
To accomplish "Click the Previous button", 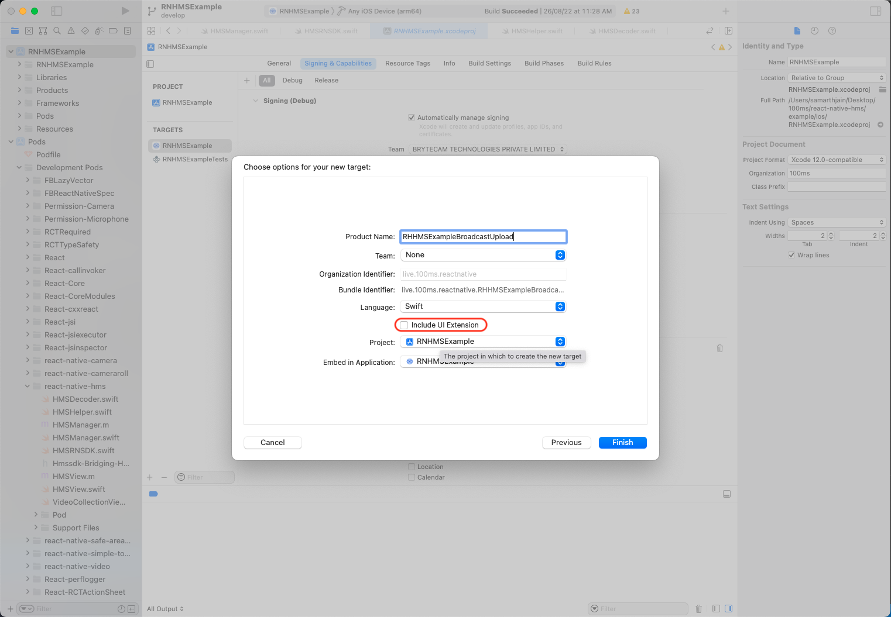I will (x=566, y=443).
